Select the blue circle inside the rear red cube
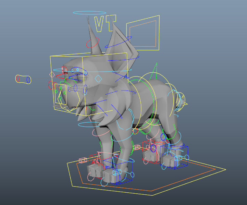 153,148
